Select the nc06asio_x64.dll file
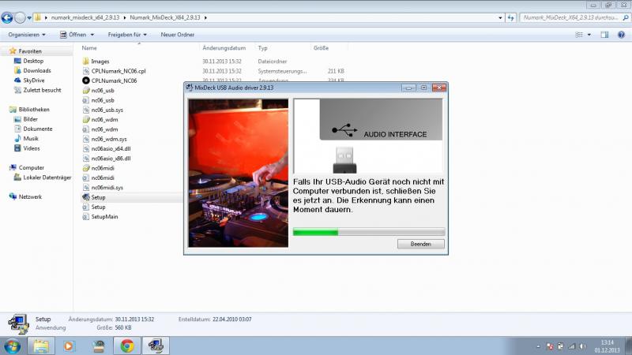Screen dimensions: 632x355 click(111, 148)
